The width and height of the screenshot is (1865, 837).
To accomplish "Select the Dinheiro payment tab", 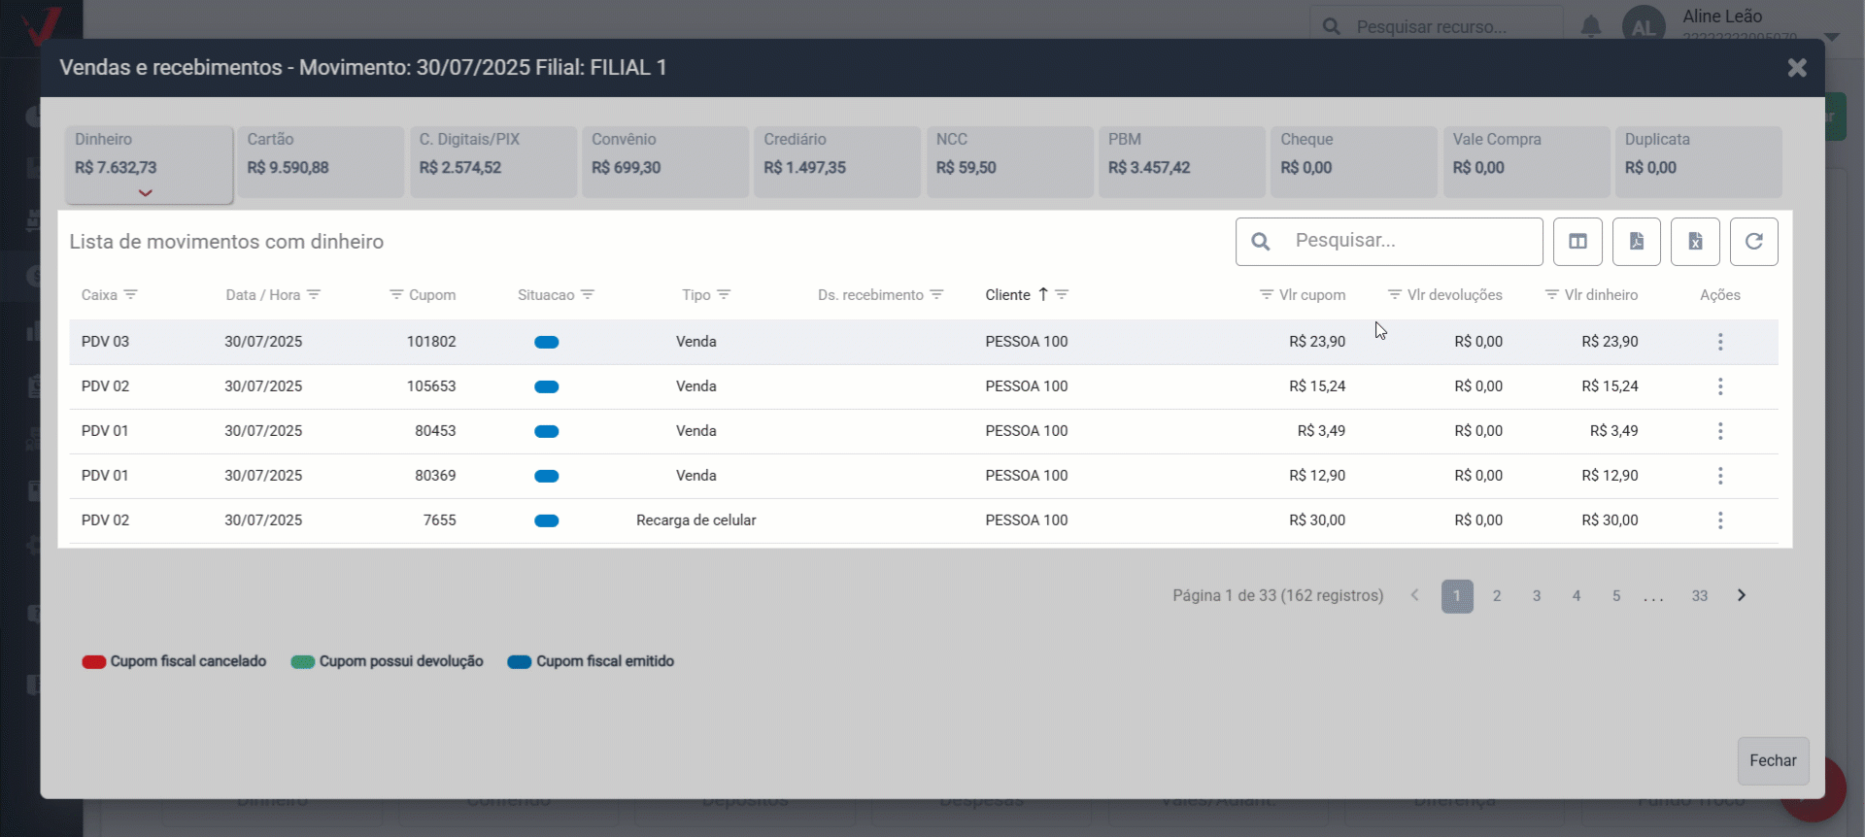I will point(150,164).
